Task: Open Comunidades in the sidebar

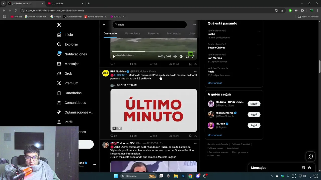Action: [x=71, y=103]
